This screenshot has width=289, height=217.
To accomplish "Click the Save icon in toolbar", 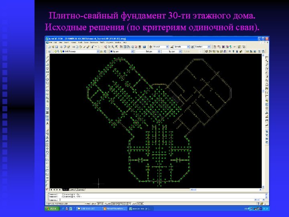I will 57,47.
